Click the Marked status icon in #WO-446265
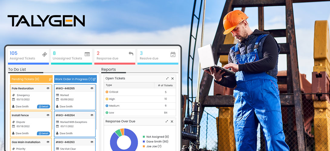The image size is (330, 151). point(58,95)
